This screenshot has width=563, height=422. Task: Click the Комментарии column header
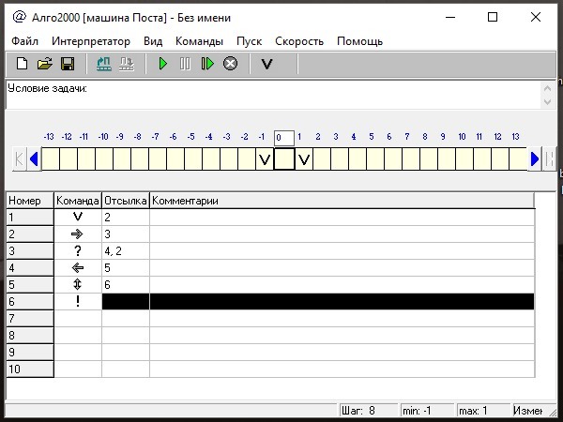coord(342,201)
